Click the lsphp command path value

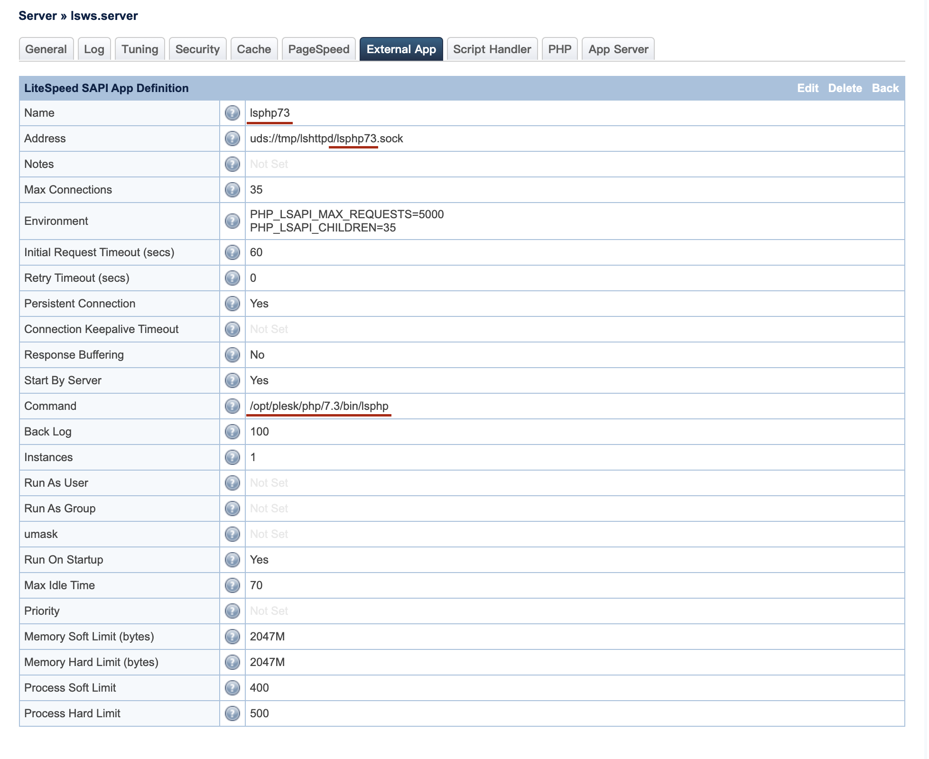coord(319,406)
